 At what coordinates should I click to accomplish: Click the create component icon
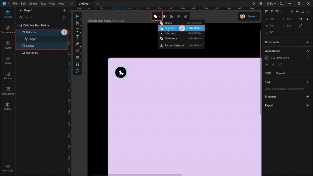[x=179, y=16]
